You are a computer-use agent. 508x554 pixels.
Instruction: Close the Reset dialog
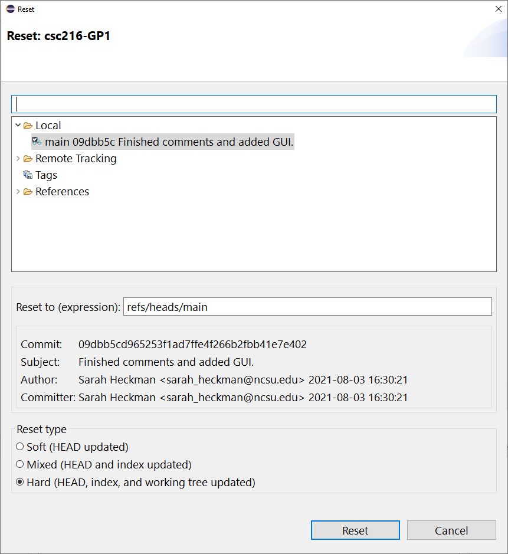tap(497, 9)
